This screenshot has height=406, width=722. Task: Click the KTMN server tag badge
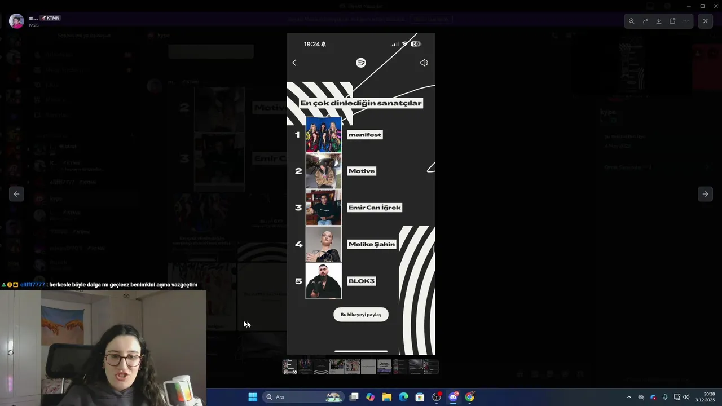pyautogui.click(x=50, y=18)
